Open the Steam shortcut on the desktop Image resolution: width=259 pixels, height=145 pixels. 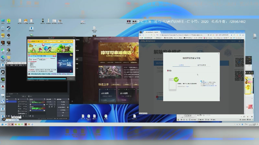9,28
